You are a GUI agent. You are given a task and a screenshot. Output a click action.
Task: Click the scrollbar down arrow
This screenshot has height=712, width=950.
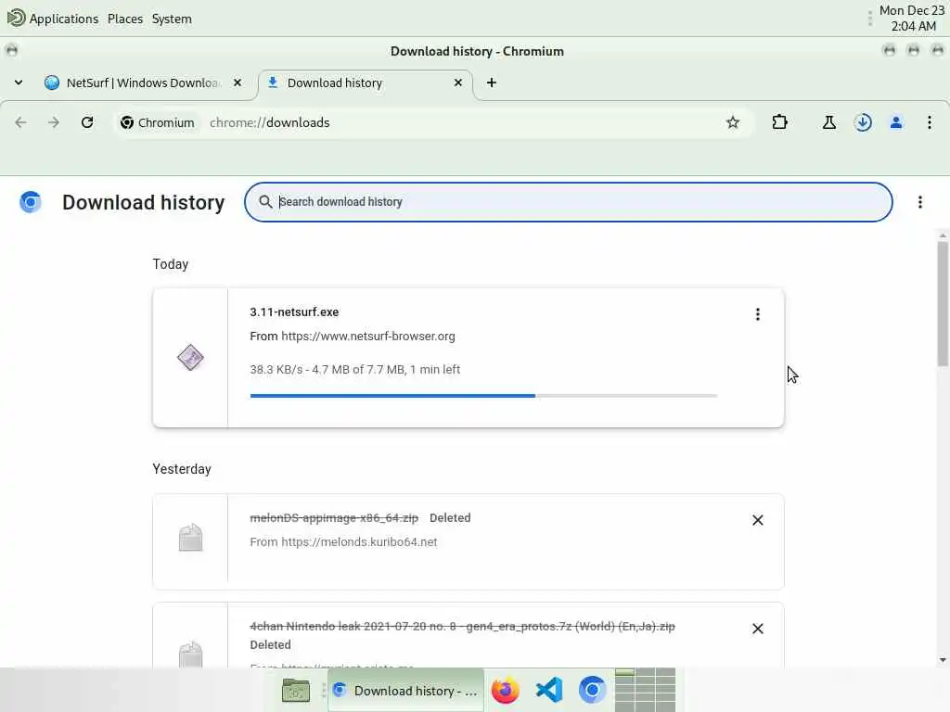click(x=943, y=660)
